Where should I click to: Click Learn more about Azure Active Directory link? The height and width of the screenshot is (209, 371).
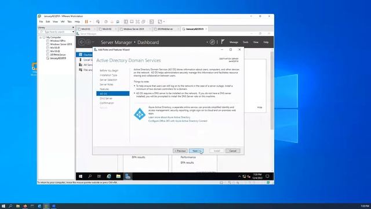(169, 117)
